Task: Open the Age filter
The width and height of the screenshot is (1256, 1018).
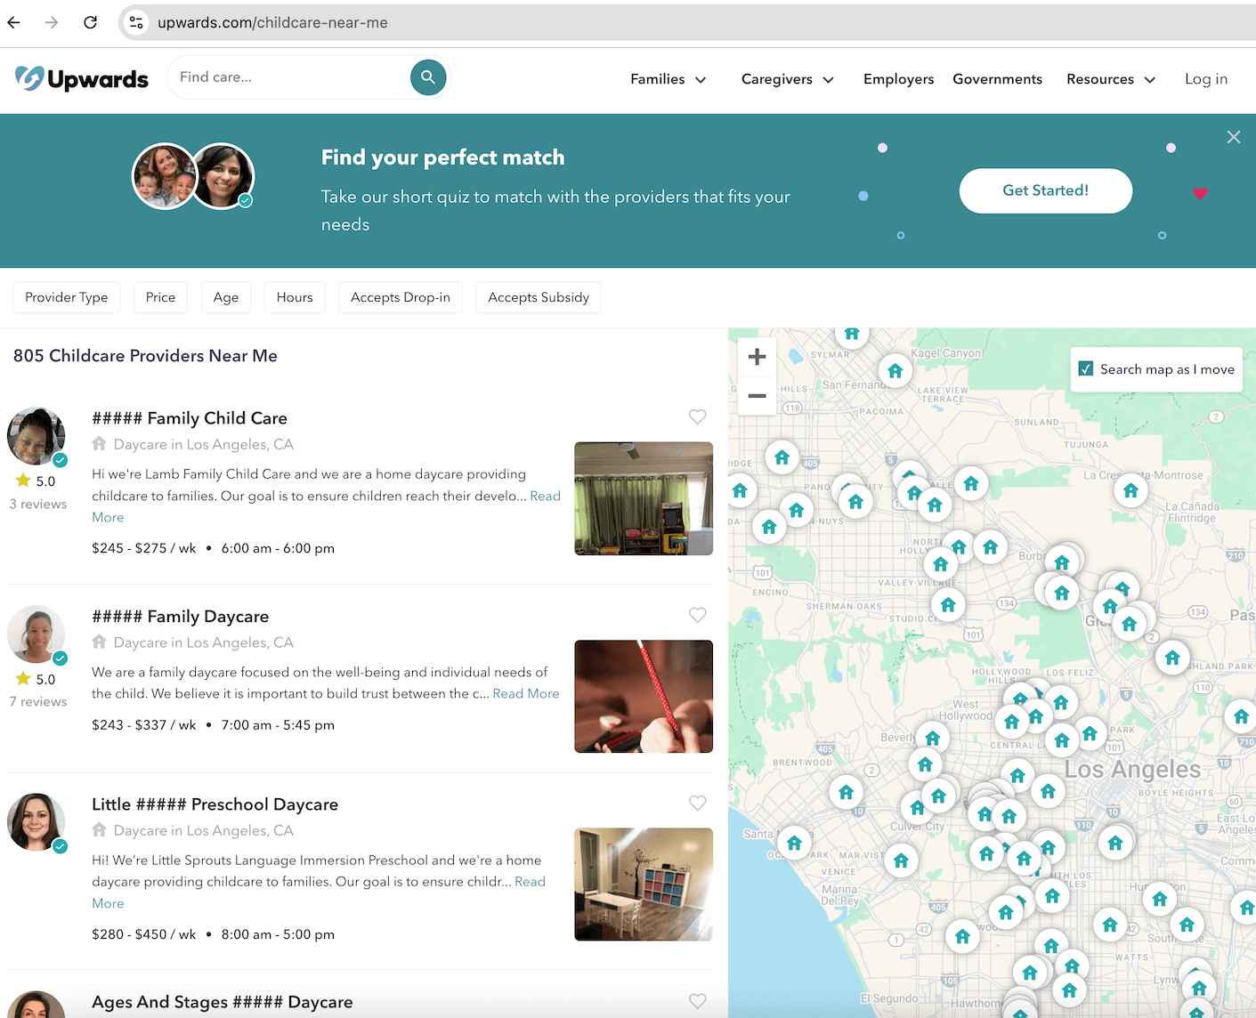Action: coord(226,297)
